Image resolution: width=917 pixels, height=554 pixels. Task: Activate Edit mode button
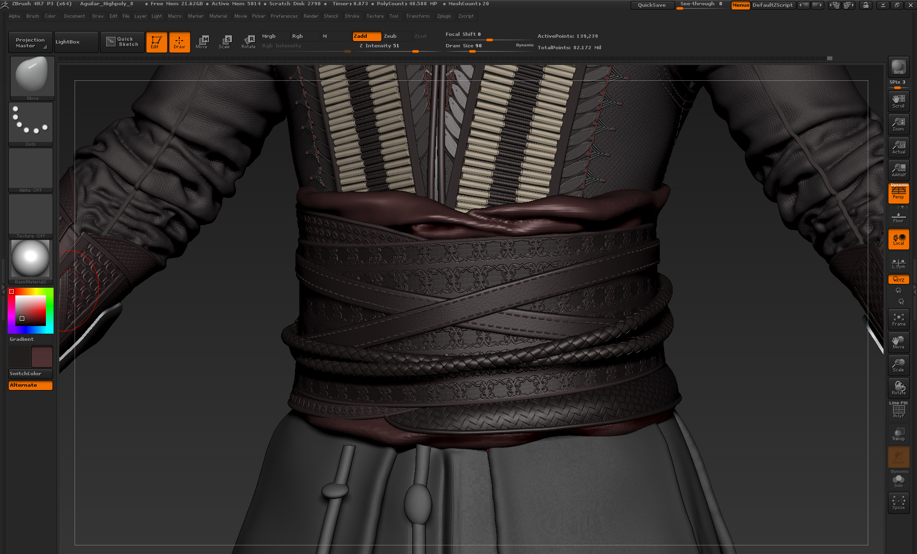tap(156, 42)
